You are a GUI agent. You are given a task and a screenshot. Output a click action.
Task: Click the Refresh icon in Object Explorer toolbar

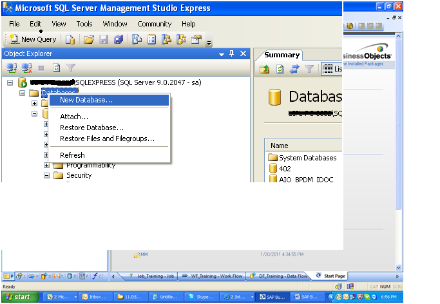[57, 68]
